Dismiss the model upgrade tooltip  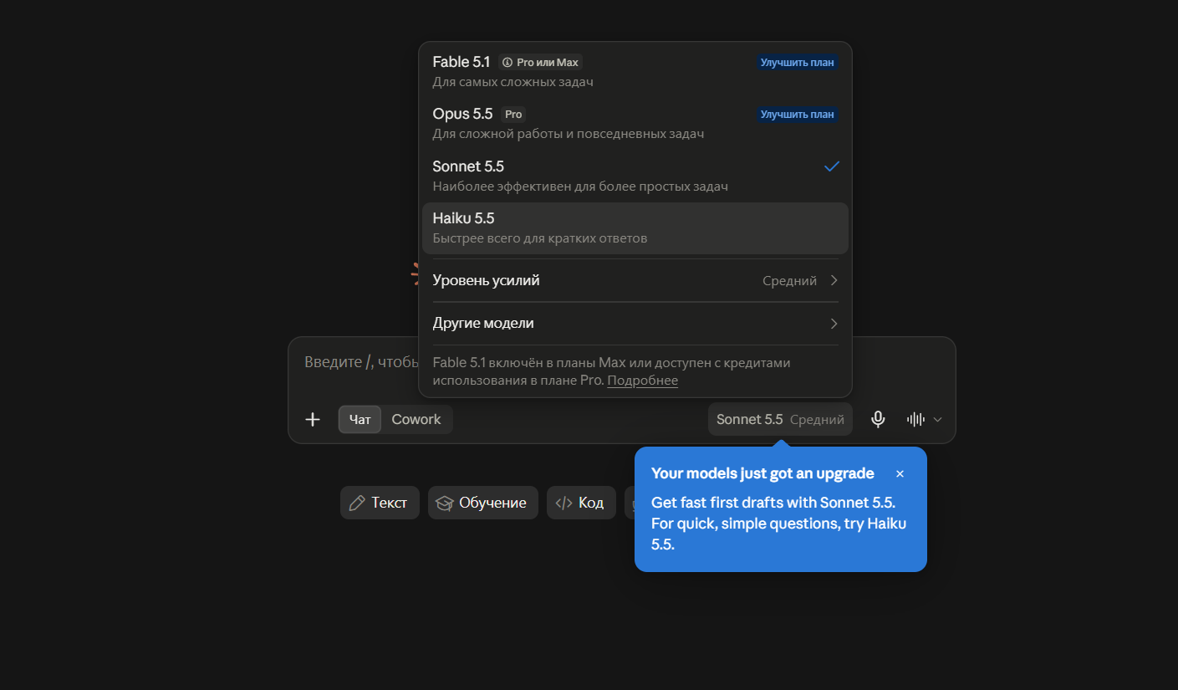(x=900, y=473)
